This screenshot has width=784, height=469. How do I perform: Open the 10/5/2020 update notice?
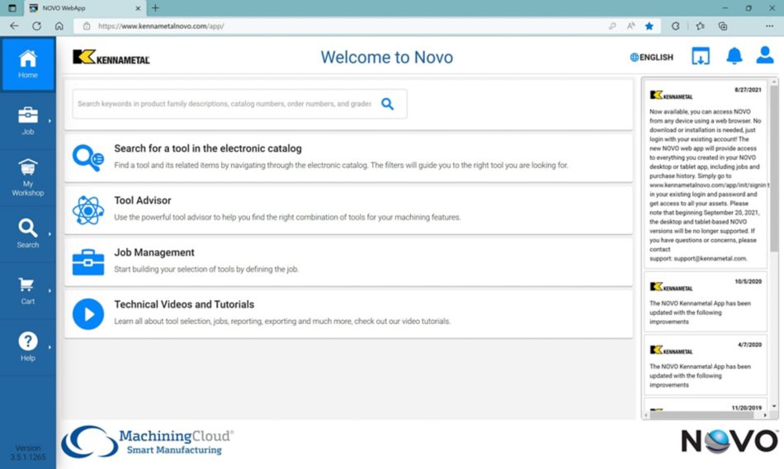[705, 302]
